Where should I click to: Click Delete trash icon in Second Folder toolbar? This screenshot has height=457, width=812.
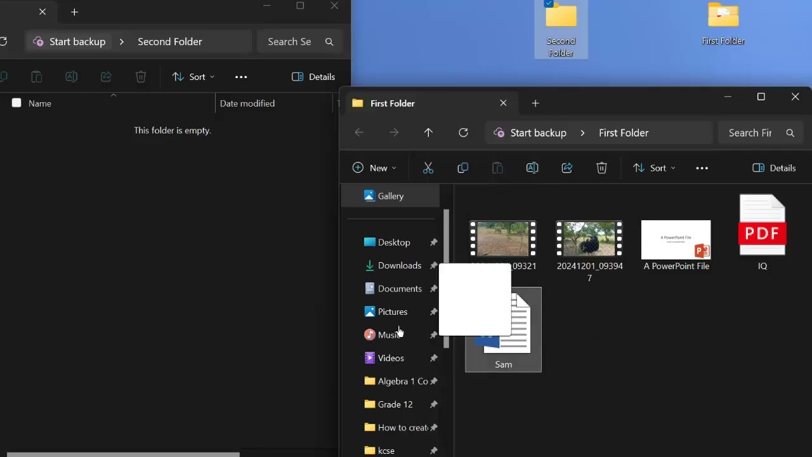pyautogui.click(x=141, y=77)
